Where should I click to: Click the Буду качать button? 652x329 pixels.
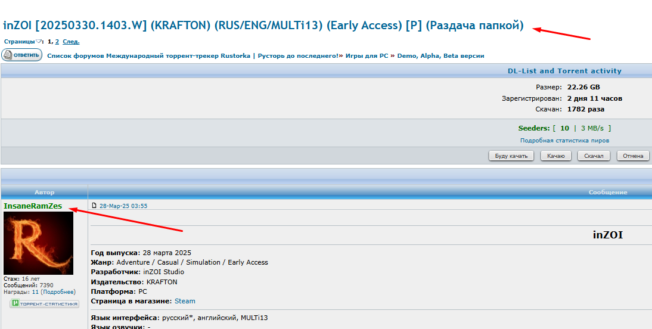pyautogui.click(x=511, y=156)
